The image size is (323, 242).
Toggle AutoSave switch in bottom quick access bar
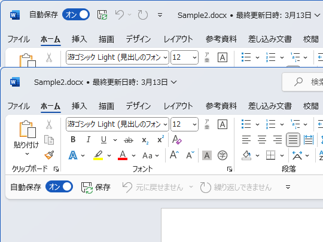pos(59,187)
